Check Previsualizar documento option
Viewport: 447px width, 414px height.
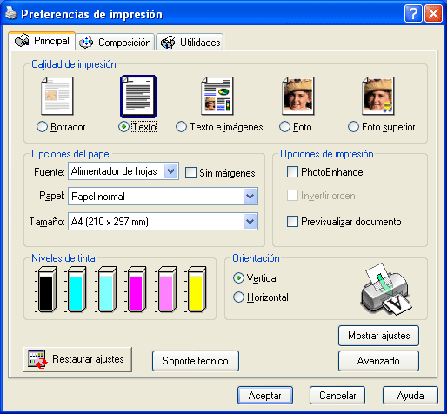coord(292,222)
